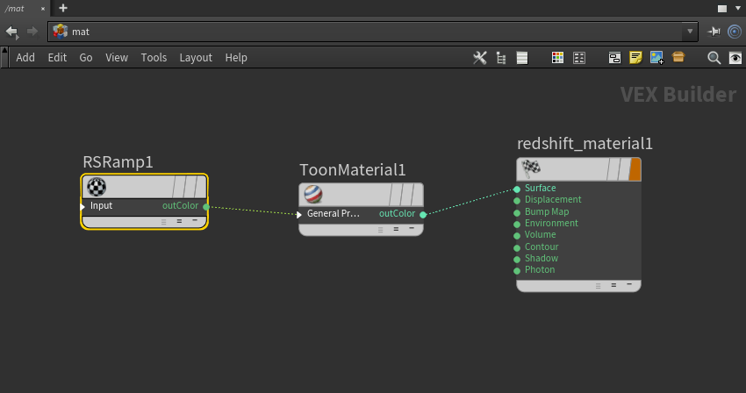Viewport: 746px width, 393px height.
Task: Expand the Input group arrow on RSRamp1
Action: pyautogui.click(x=82, y=206)
